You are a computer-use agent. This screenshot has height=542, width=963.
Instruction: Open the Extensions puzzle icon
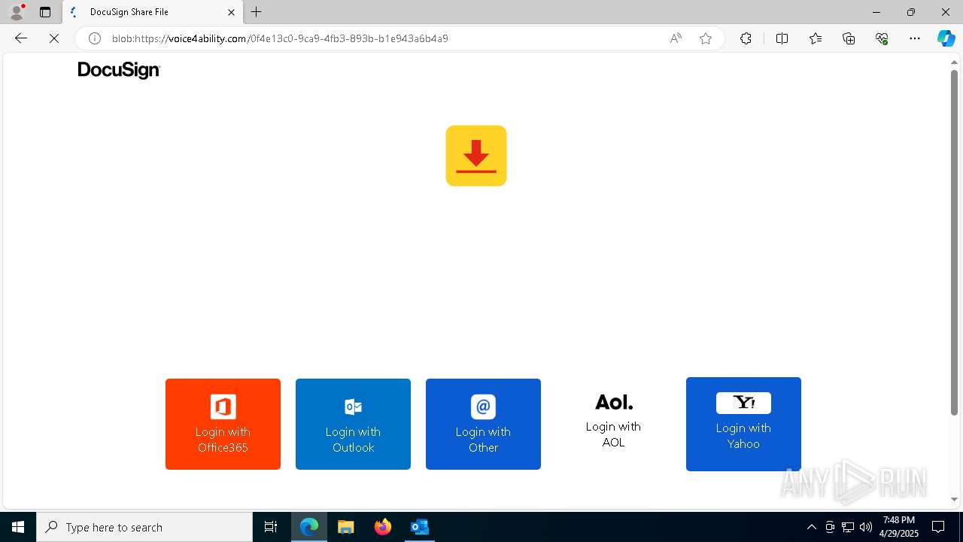tap(746, 38)
